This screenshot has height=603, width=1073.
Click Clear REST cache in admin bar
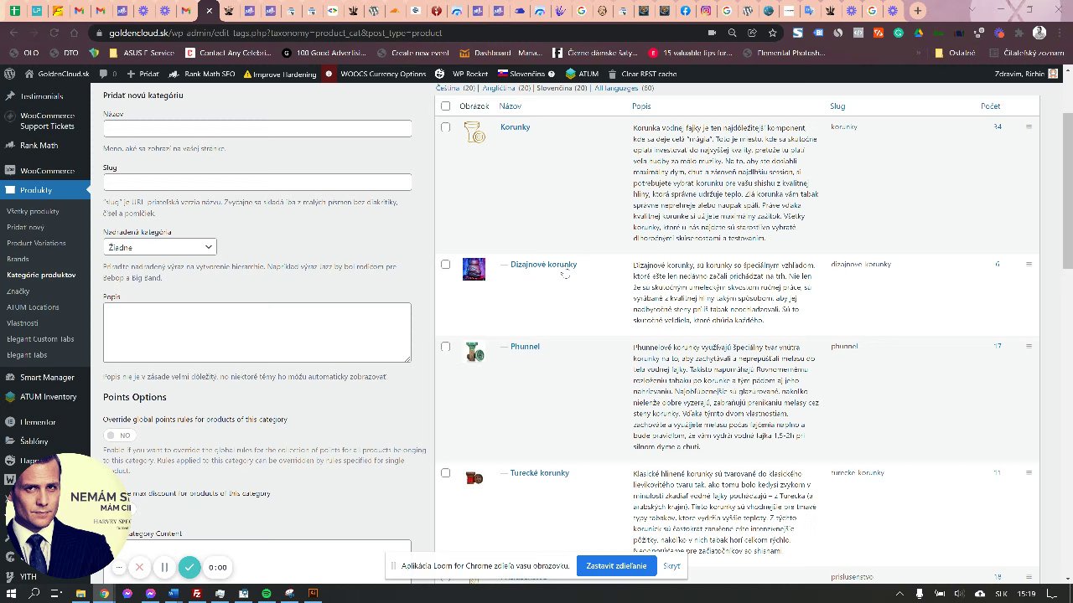coord(642,74)
